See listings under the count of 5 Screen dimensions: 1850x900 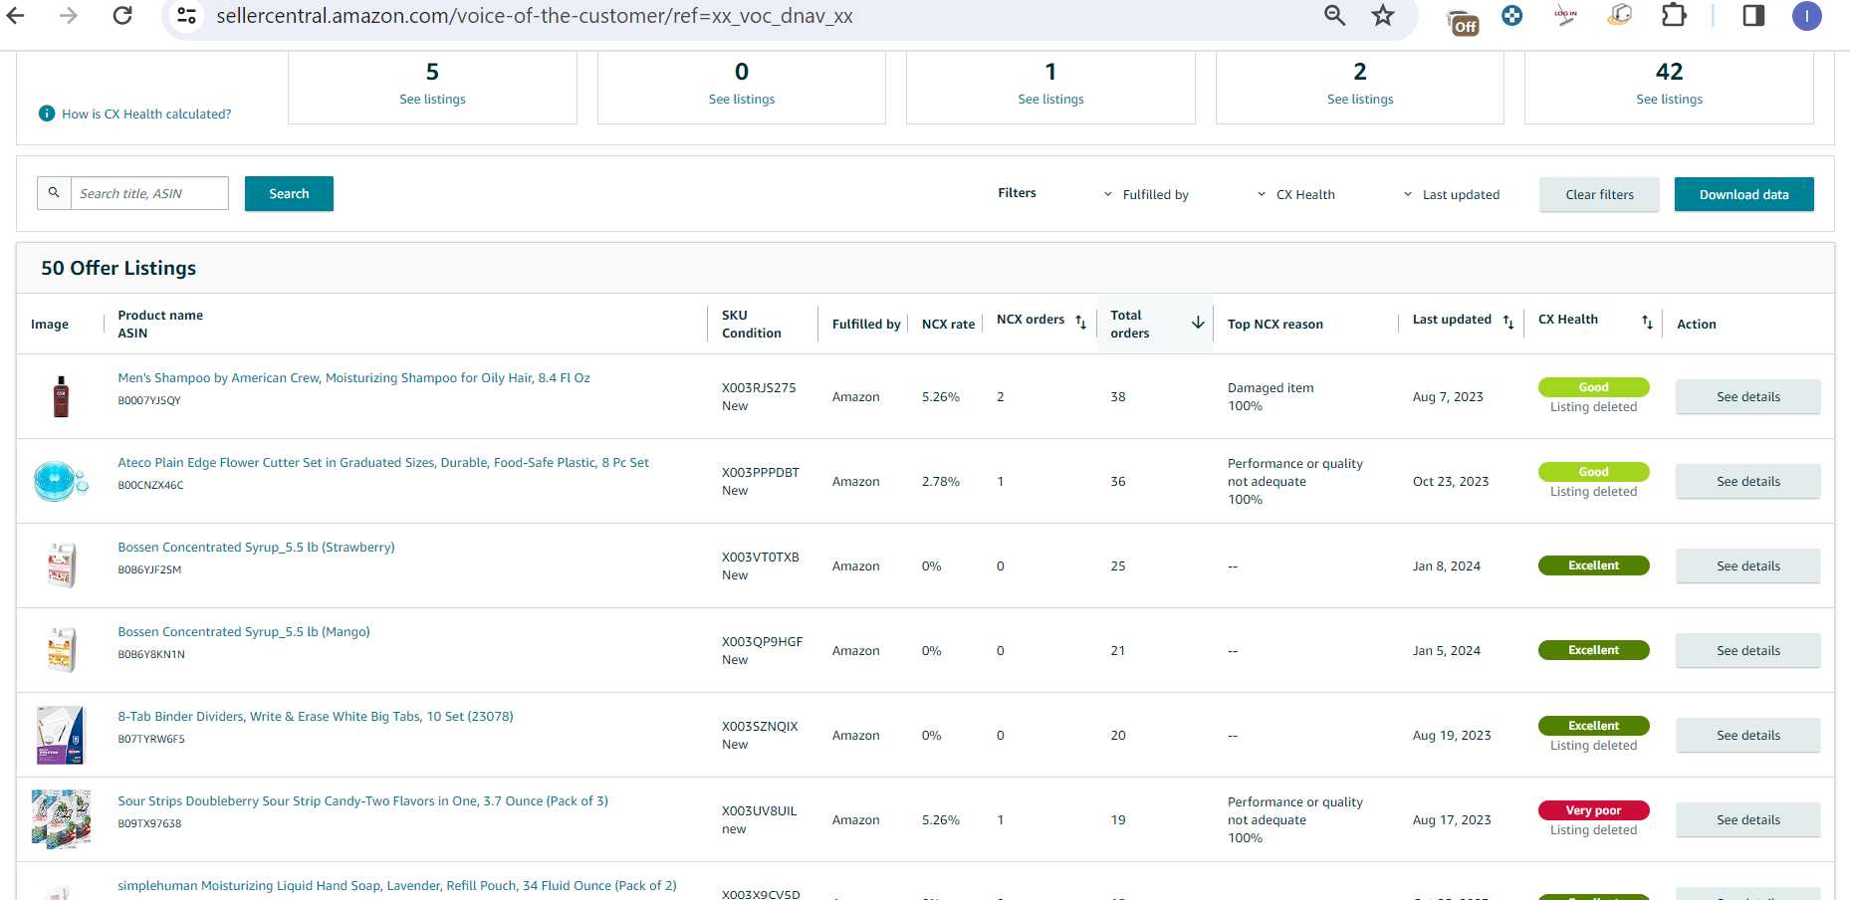tap(432, 99)
